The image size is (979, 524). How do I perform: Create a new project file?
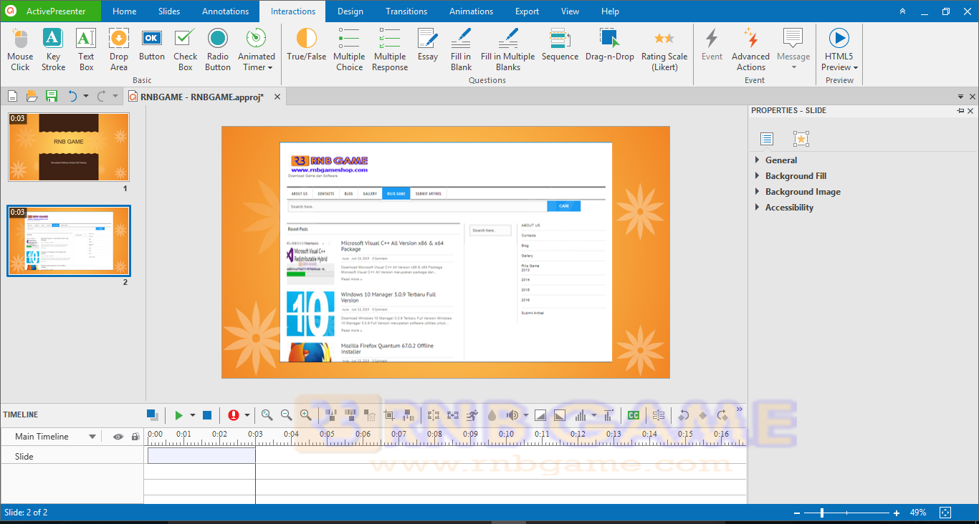(x=13, y=96)
